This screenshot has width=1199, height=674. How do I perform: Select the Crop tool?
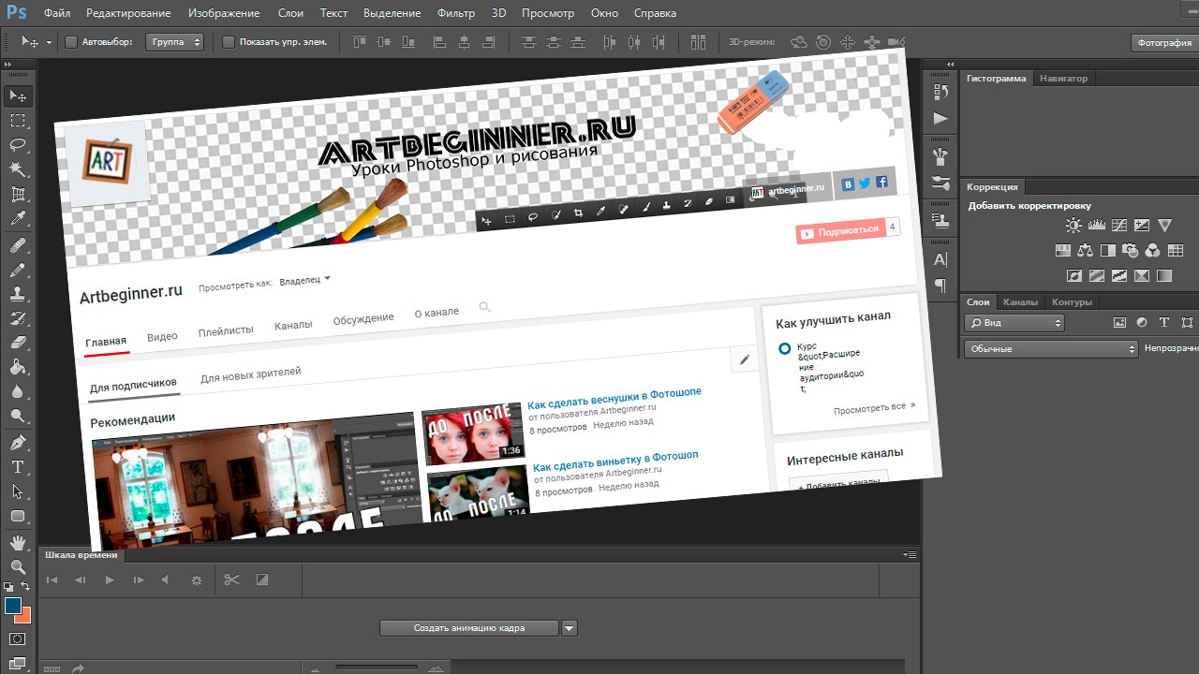18,195
